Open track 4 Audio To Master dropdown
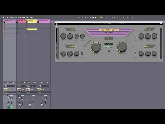The width and height of the screenshot is (165, 124). 44,92
